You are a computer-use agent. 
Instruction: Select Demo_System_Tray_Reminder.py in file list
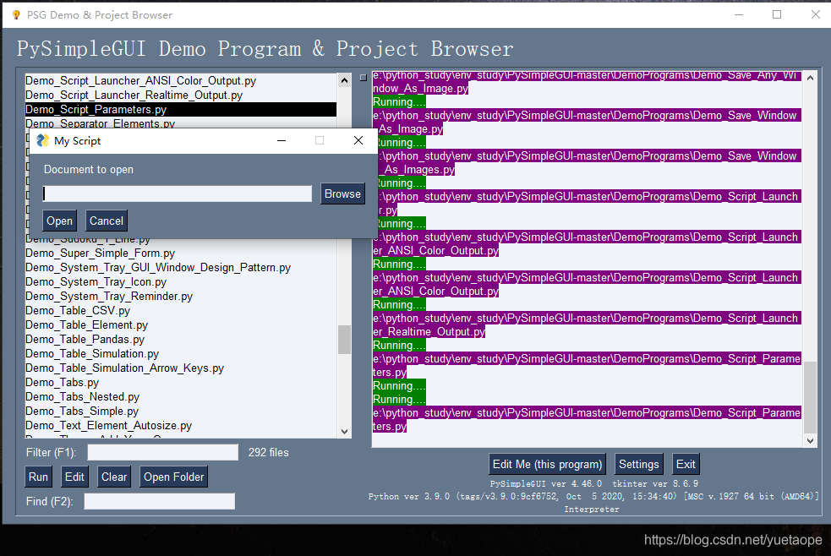coord(181,296)
